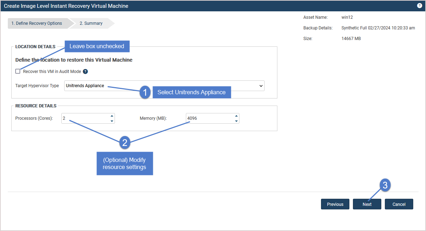Click the Cancel button

[x=399, y=204]
